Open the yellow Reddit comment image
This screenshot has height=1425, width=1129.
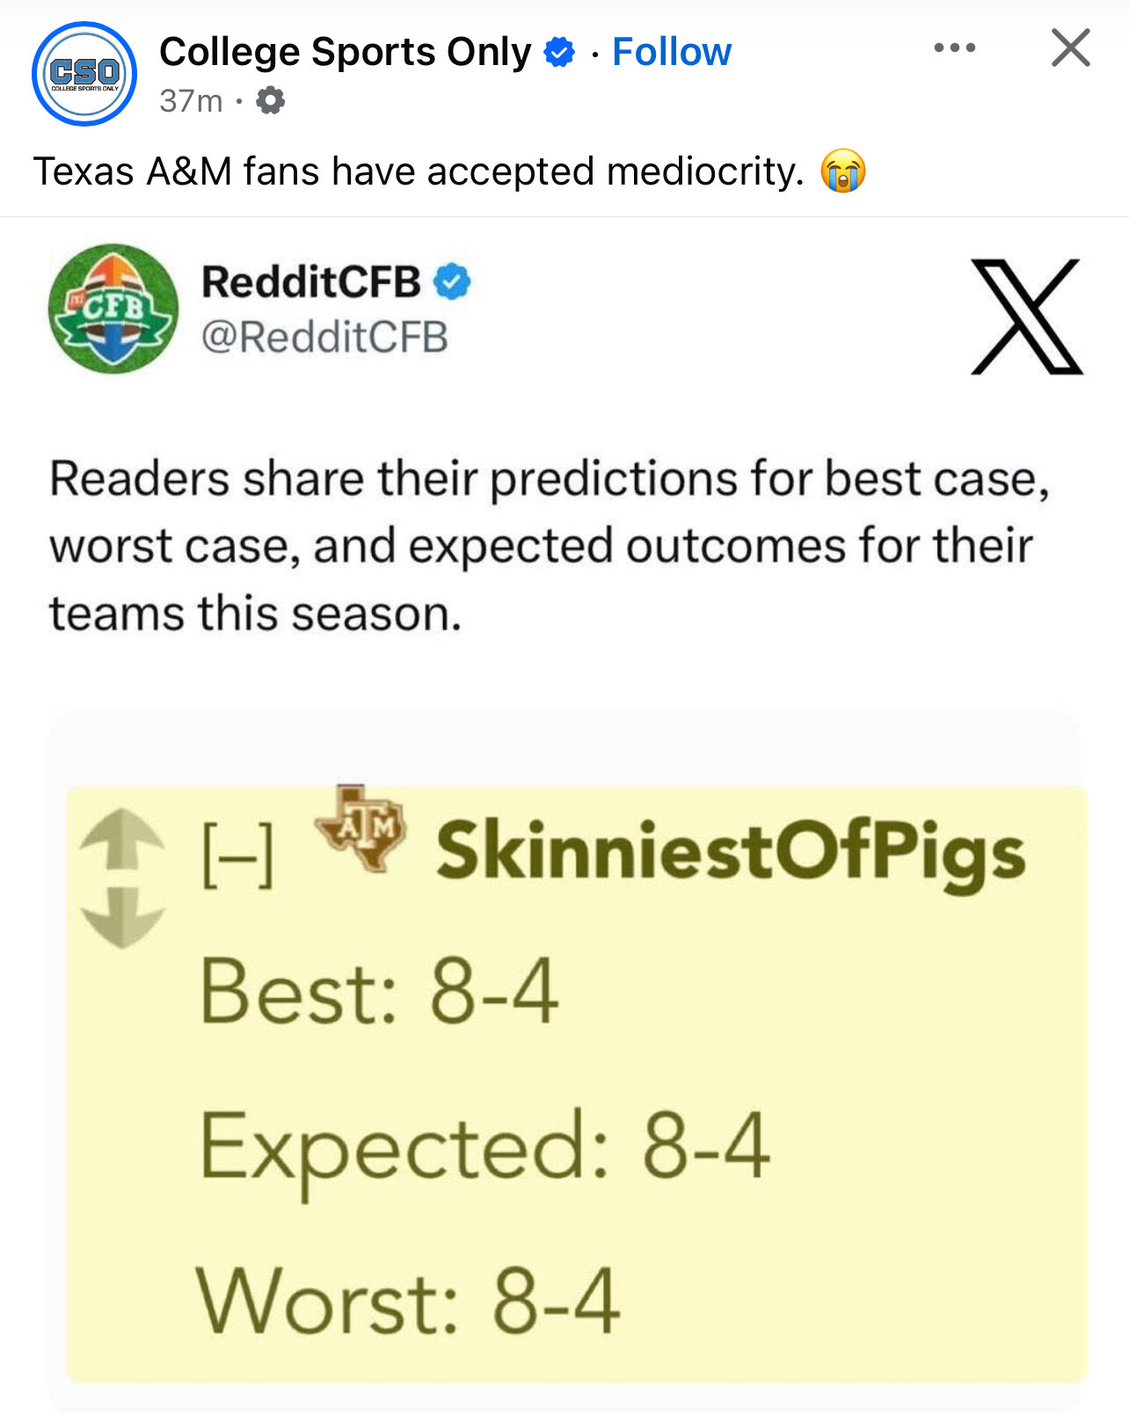[x=577, y=1084]
